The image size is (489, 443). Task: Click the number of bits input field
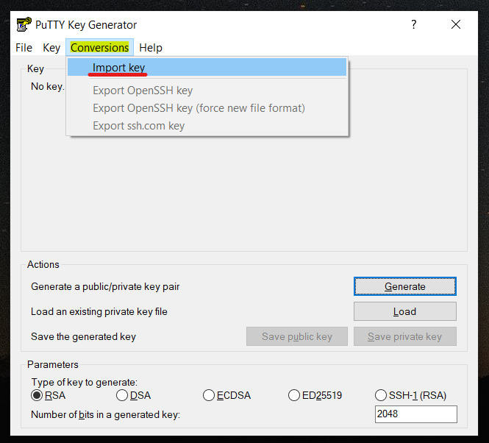415,414
